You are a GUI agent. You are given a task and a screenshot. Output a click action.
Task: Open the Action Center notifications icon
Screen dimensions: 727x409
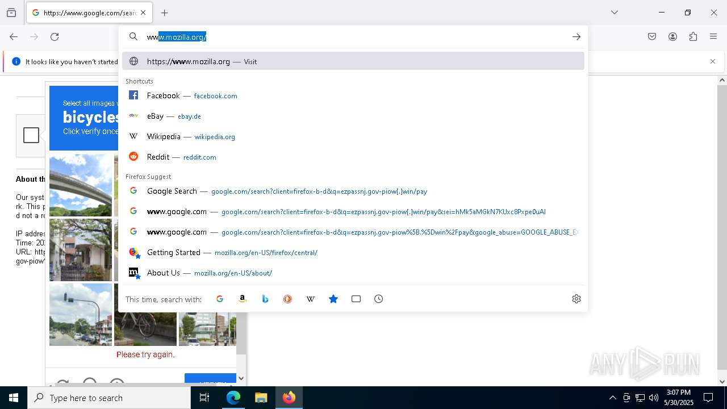pyautogui.click(x=708, y=398)
